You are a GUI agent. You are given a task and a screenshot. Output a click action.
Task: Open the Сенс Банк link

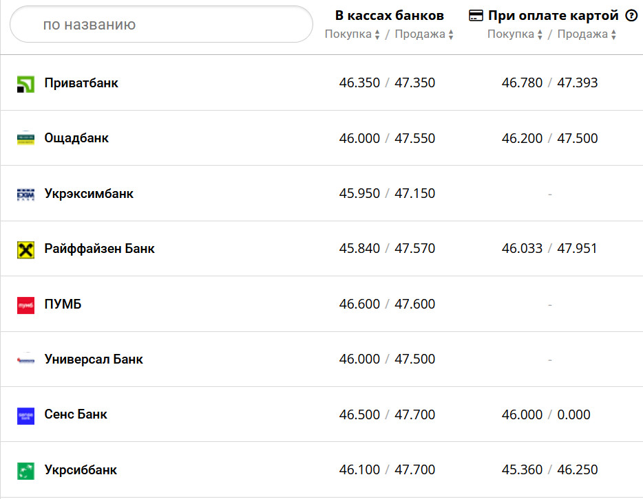tap(76, 414)
